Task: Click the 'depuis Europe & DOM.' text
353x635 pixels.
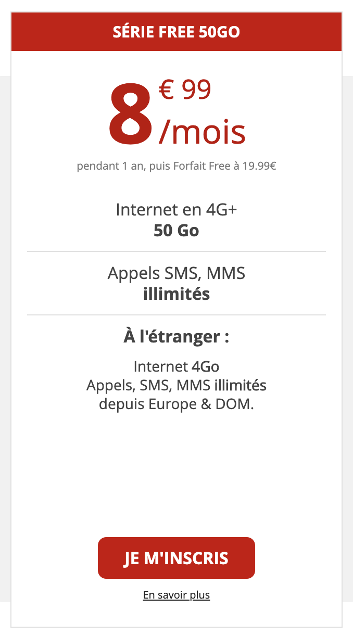Action: click(x=176, y=404)
